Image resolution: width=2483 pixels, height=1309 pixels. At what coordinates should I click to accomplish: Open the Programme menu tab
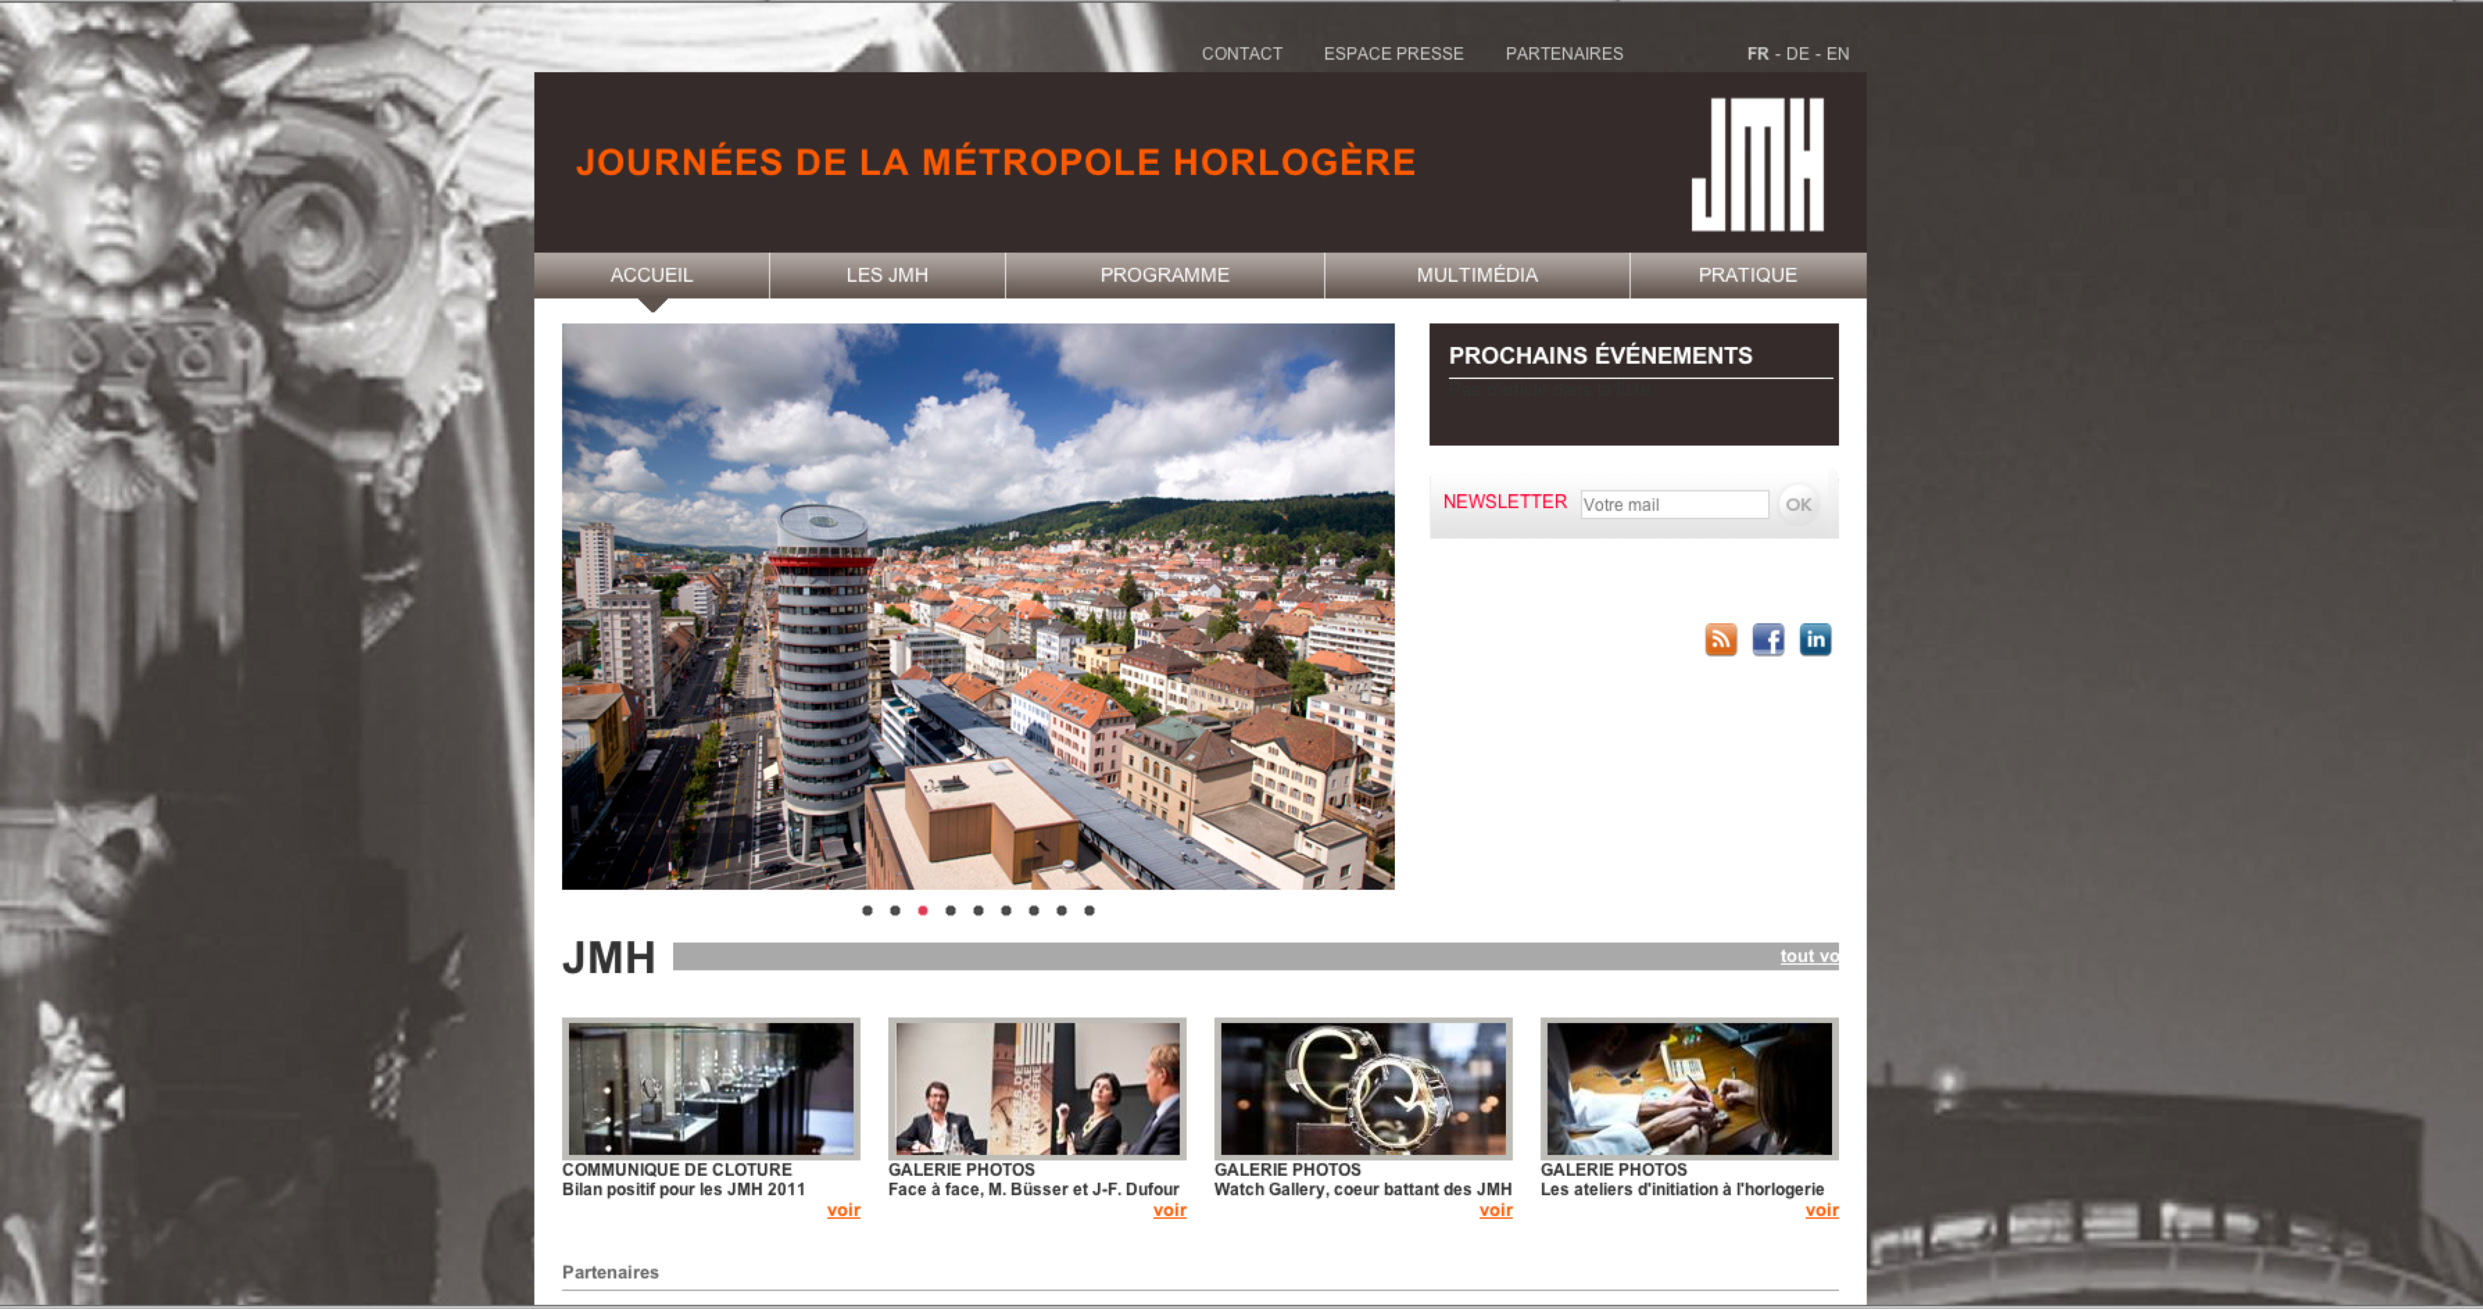click(x=1164, y=275)
